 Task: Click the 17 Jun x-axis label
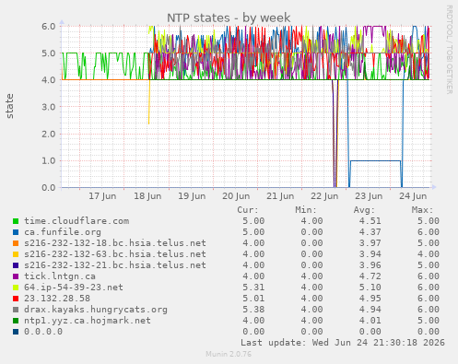102,196
